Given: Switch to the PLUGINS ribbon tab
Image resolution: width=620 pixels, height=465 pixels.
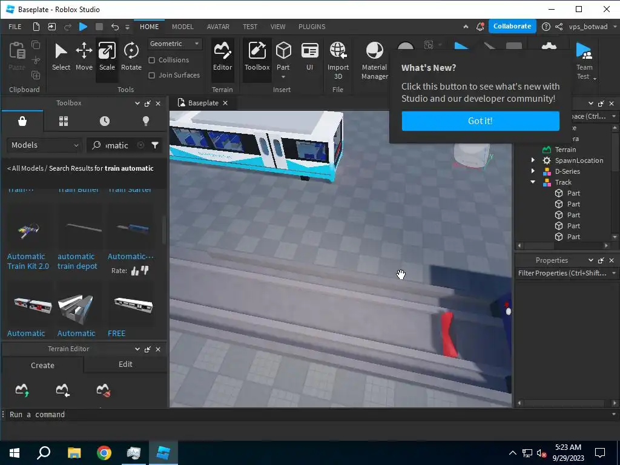Looking at the screenshot, I should [312, 27].
